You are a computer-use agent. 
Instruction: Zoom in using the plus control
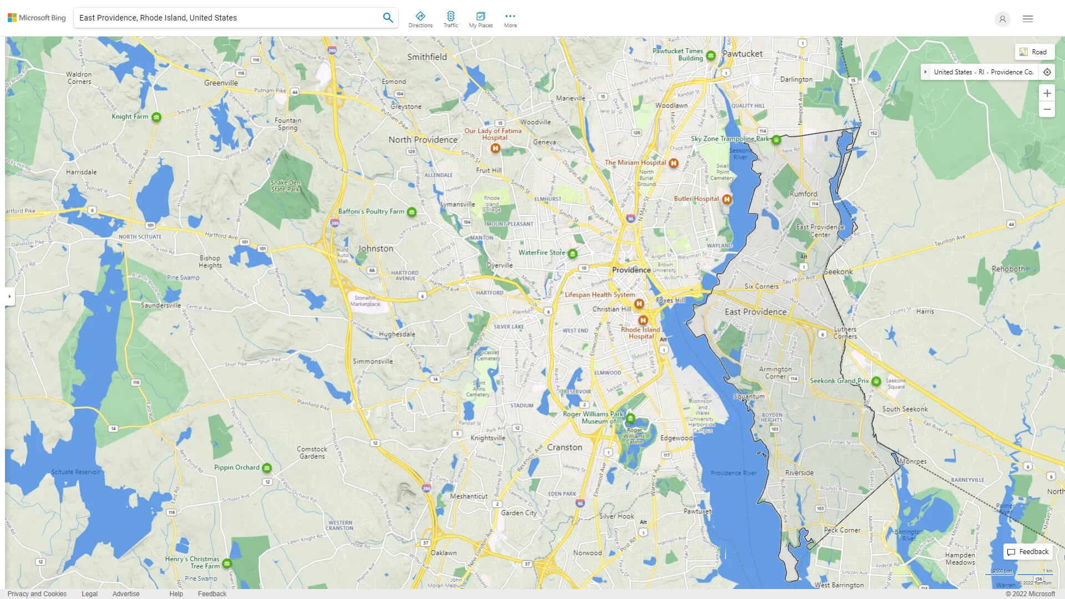1047,93
